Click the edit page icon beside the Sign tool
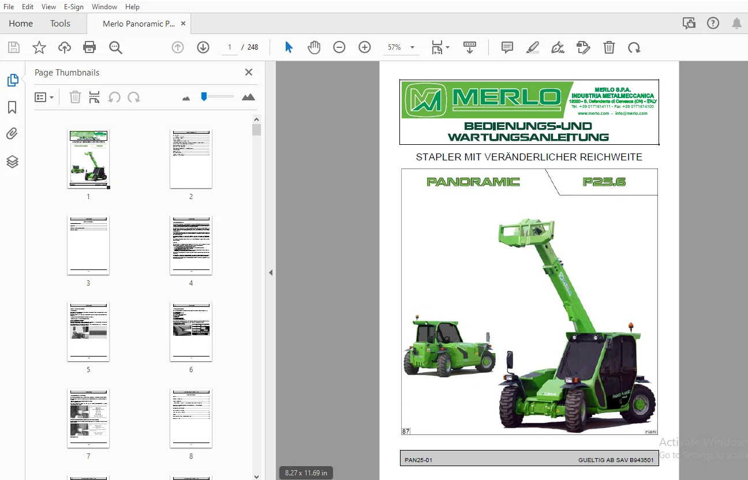This screenshot has width=748, height=480. click(x=584, y=47)
